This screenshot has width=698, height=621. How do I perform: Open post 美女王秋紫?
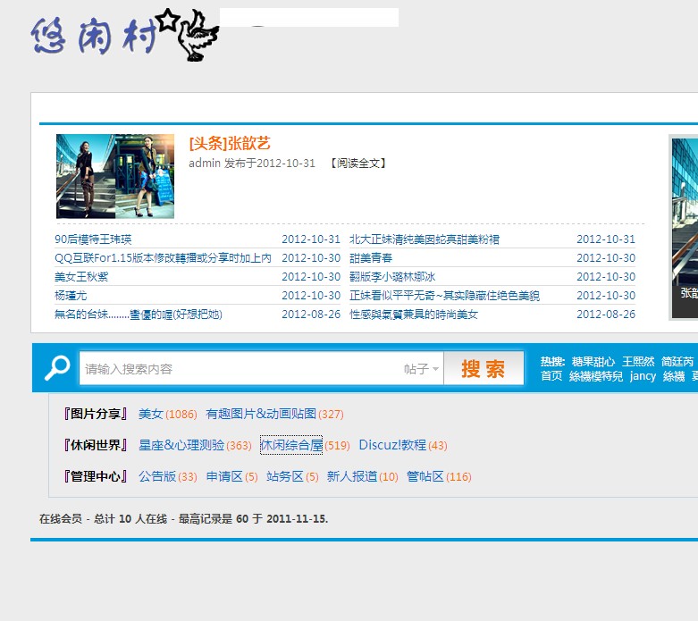[x=81, y=276]
